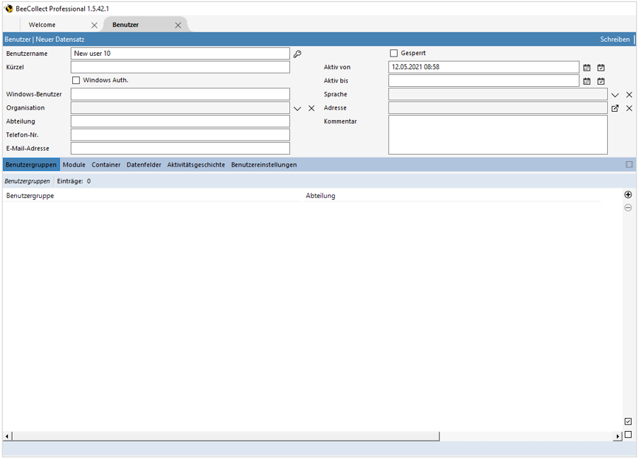Open the Module tab
The height and width of the screenshot is (460, 641).
point(74,165)
